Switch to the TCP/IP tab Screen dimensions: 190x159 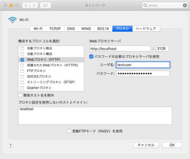click(55, 29)
